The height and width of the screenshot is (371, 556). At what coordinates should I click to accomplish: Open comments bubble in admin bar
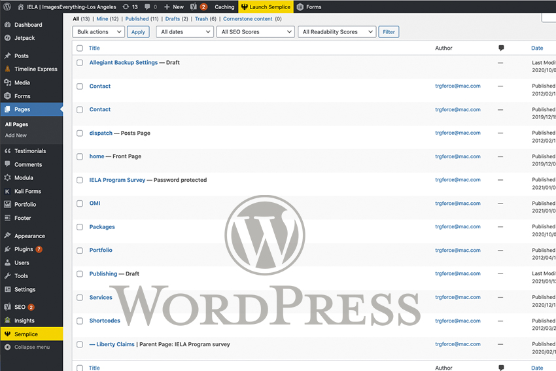coord(147,7)
